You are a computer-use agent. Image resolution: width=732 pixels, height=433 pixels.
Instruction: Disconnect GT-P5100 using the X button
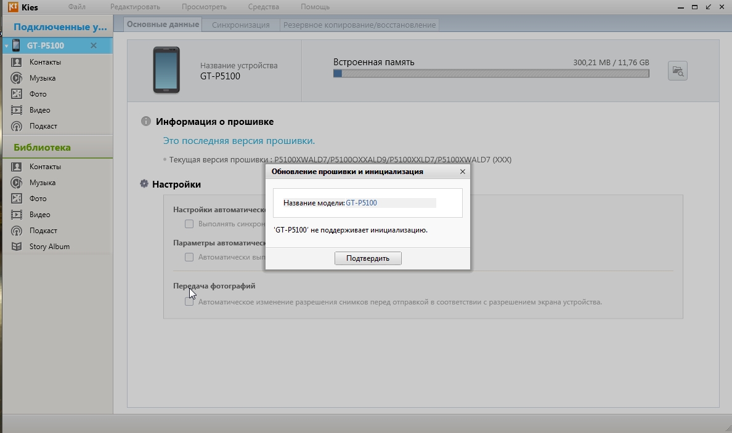tap(94, 46)
